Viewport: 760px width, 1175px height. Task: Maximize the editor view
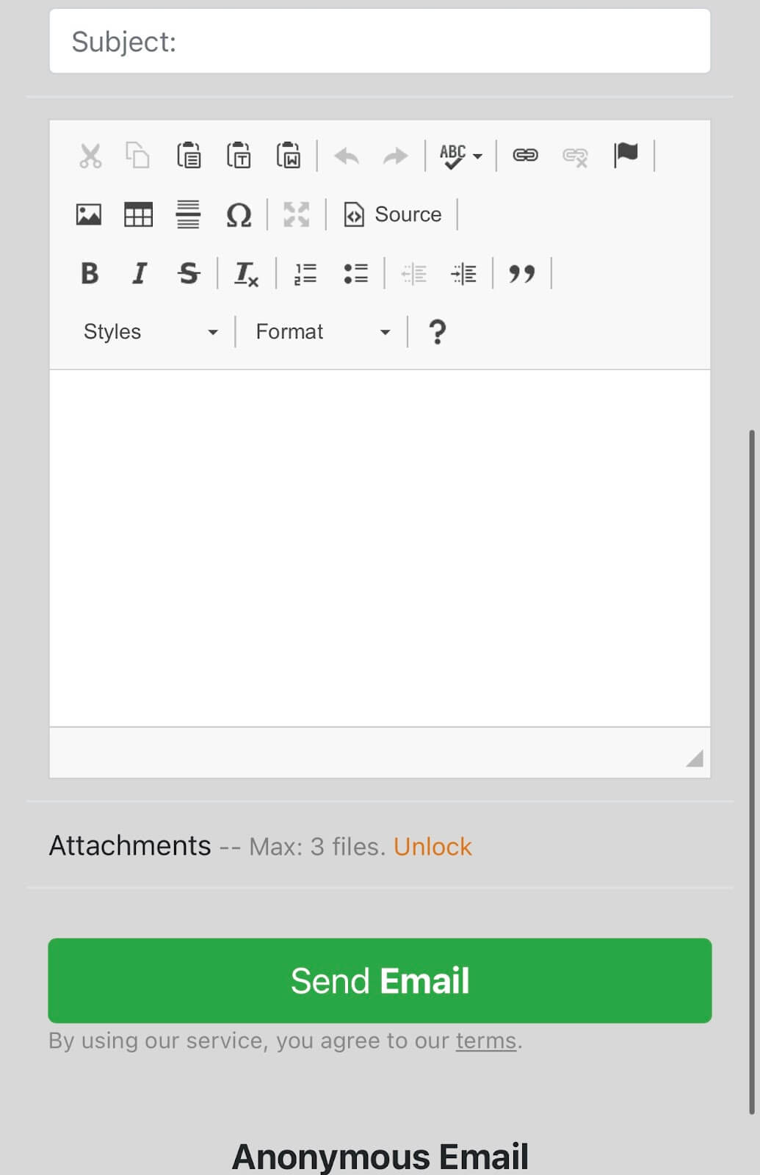pyautogui.click(x=296, y=214)
